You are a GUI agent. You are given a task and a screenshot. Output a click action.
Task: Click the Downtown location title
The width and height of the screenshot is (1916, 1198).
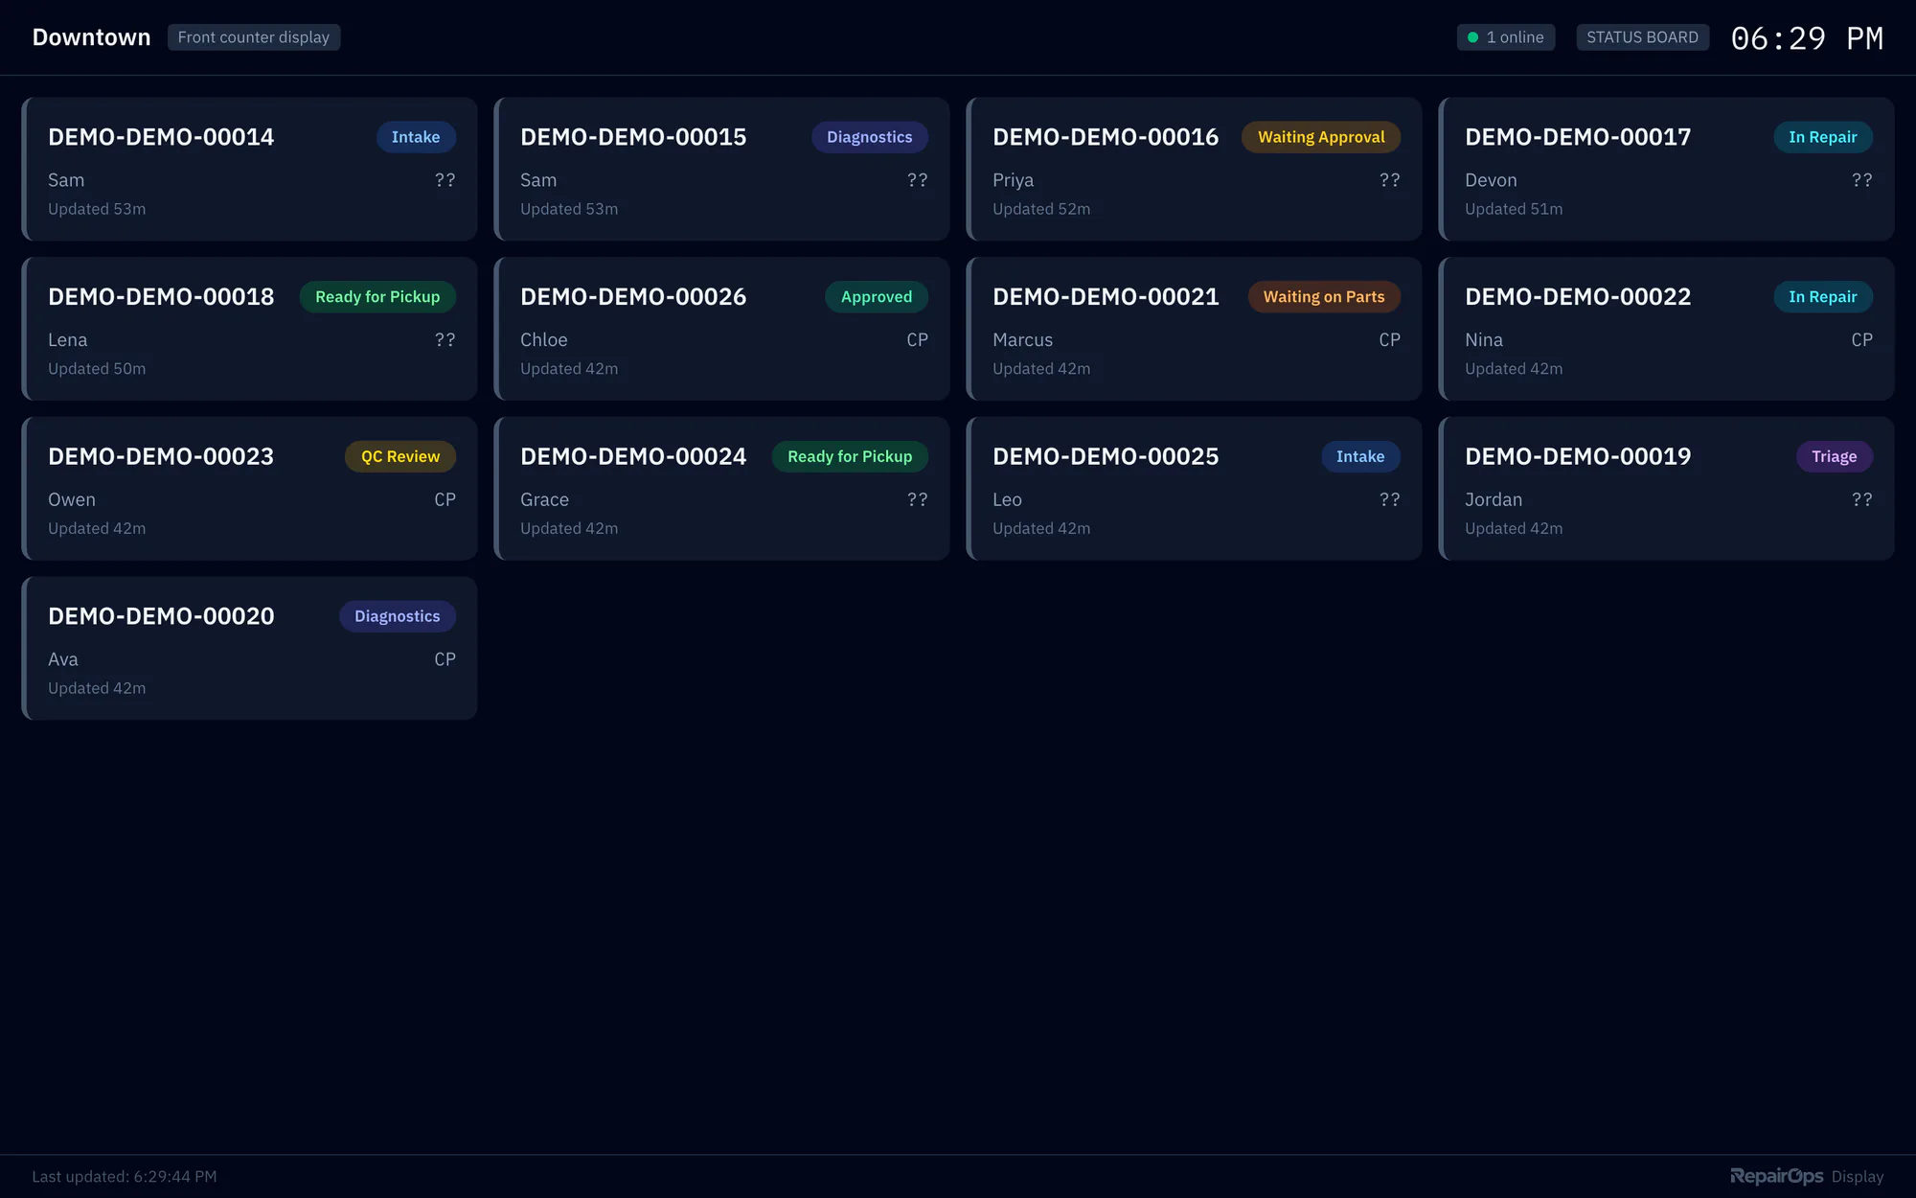pos(91,37)
